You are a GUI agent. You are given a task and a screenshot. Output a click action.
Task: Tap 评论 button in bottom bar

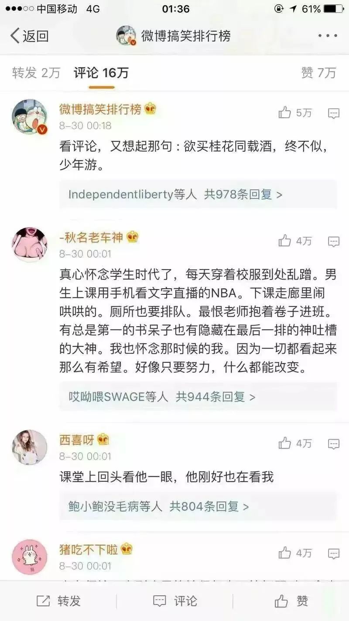[175, 601]
